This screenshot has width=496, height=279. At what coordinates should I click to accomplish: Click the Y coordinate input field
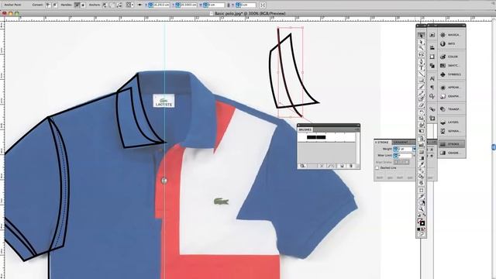(188, 5)
